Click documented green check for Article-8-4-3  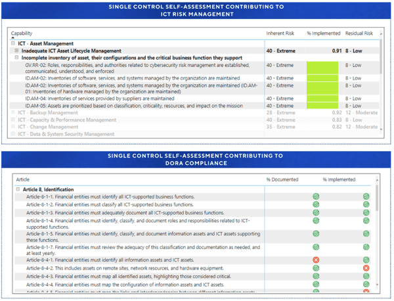[x=316, y=276]
